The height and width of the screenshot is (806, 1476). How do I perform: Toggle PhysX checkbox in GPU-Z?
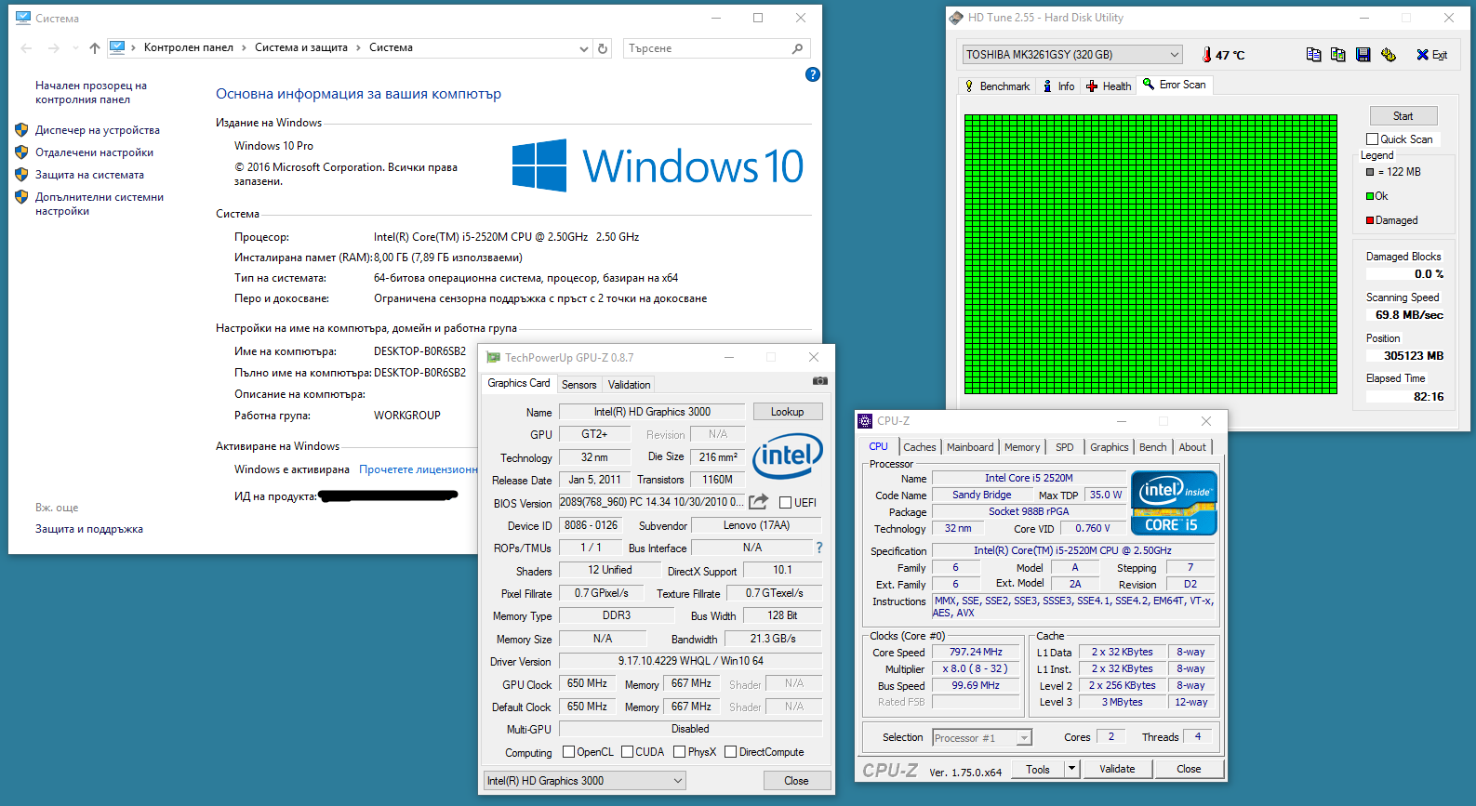pyautogui.click(x=679, y=752)
